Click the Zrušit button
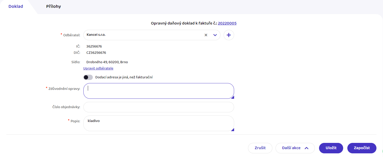 tap(260, 148)
